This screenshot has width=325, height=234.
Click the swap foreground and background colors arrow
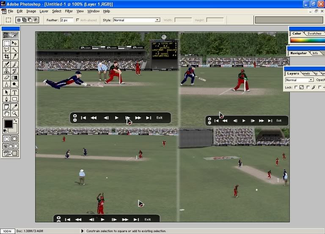(x=15, y=120)
